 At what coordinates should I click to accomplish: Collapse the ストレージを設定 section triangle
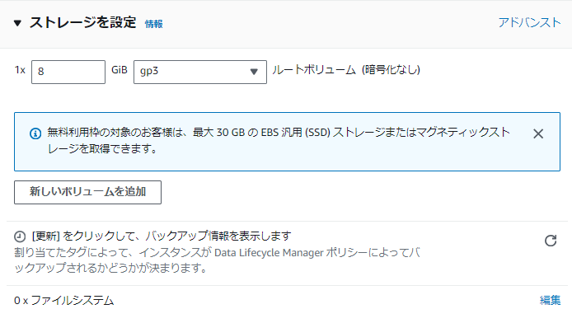(17, 23)
